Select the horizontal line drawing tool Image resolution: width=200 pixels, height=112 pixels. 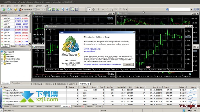click(x=103, y=10)
